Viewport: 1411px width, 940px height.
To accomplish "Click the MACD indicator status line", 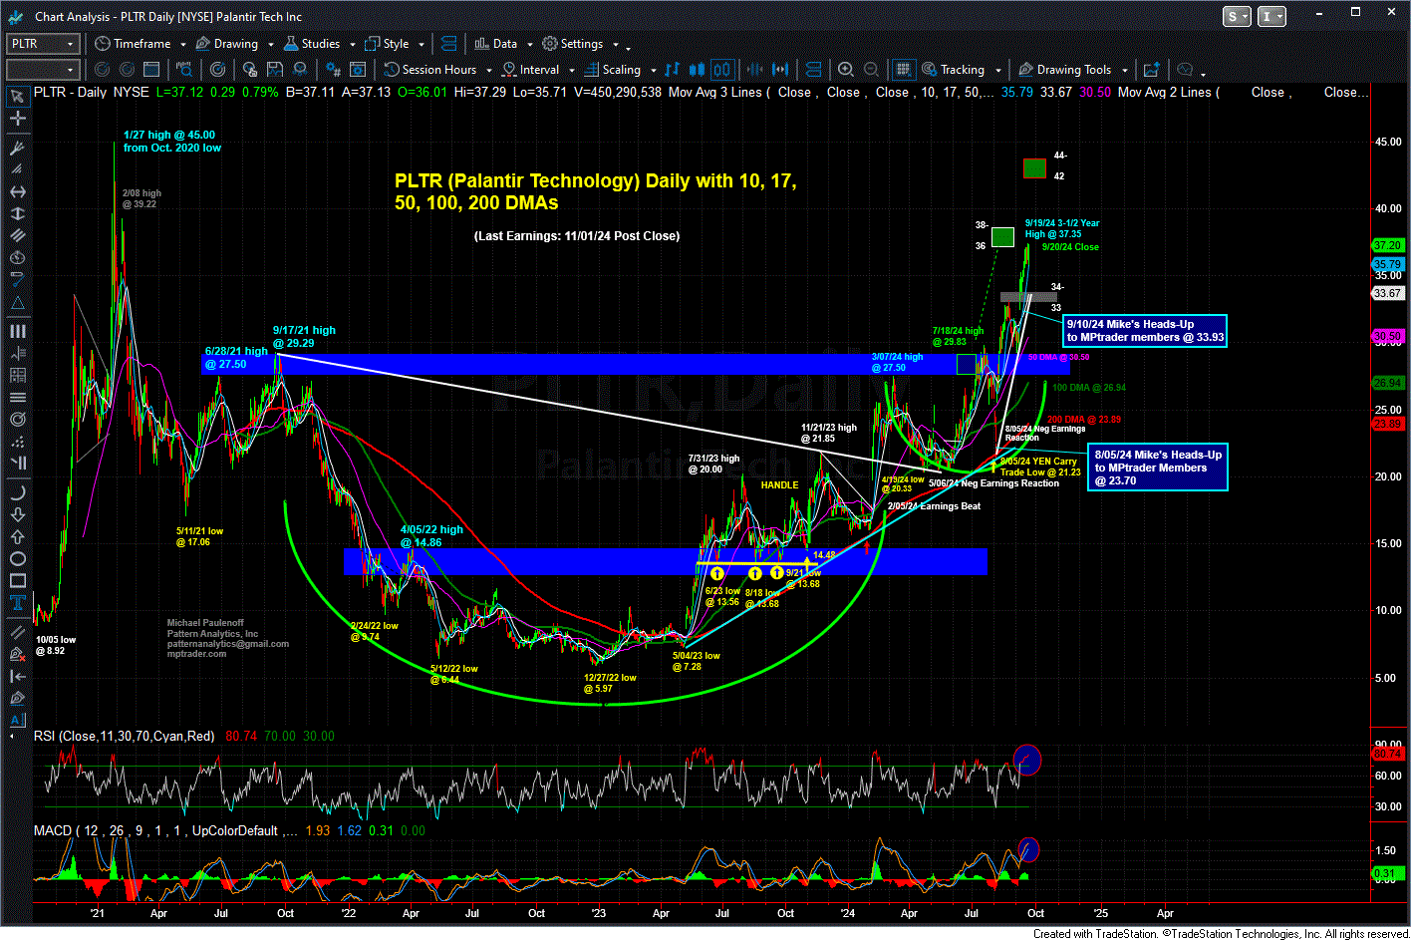I will 229,830.
